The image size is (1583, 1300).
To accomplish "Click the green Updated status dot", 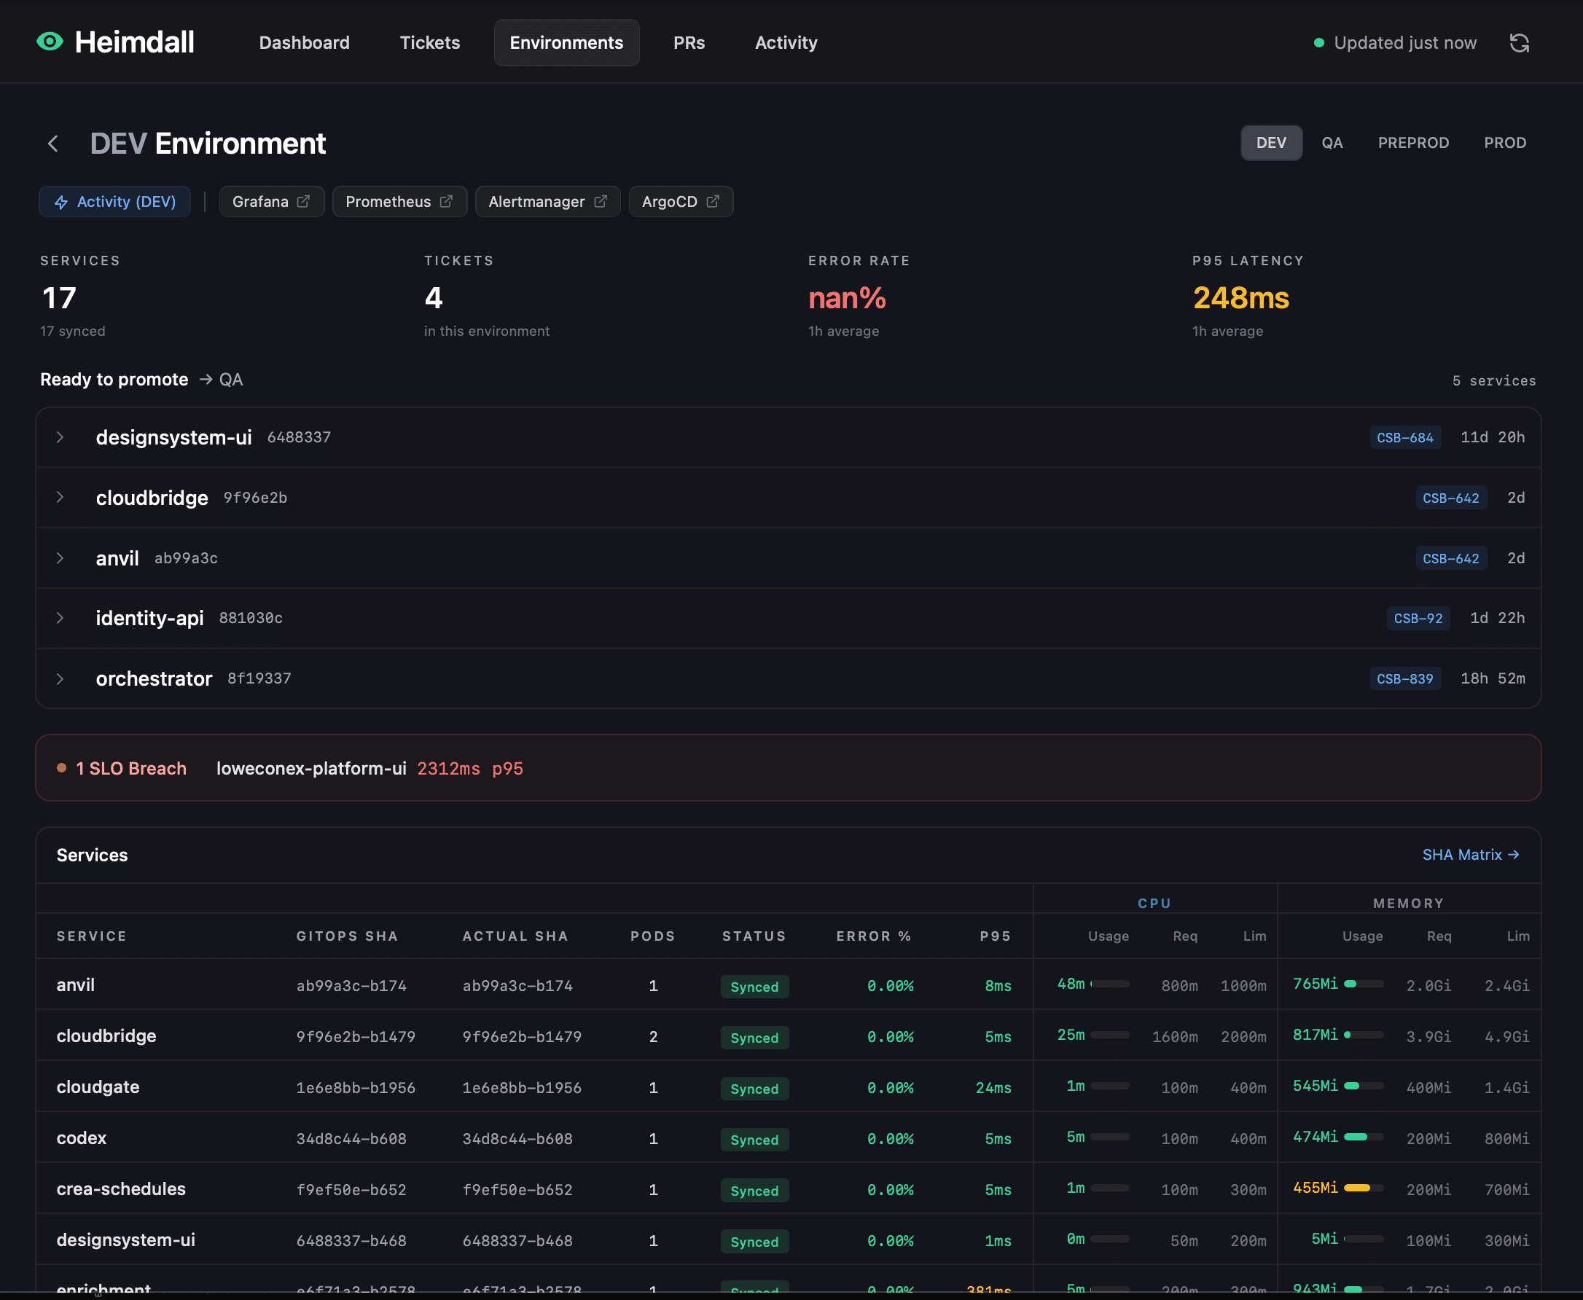I will pos(1318,44).
